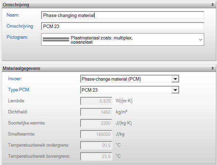Click the Temperatuurbereik ondergrens field
This screenshot has height=165, width=217.
coord(96,145)
